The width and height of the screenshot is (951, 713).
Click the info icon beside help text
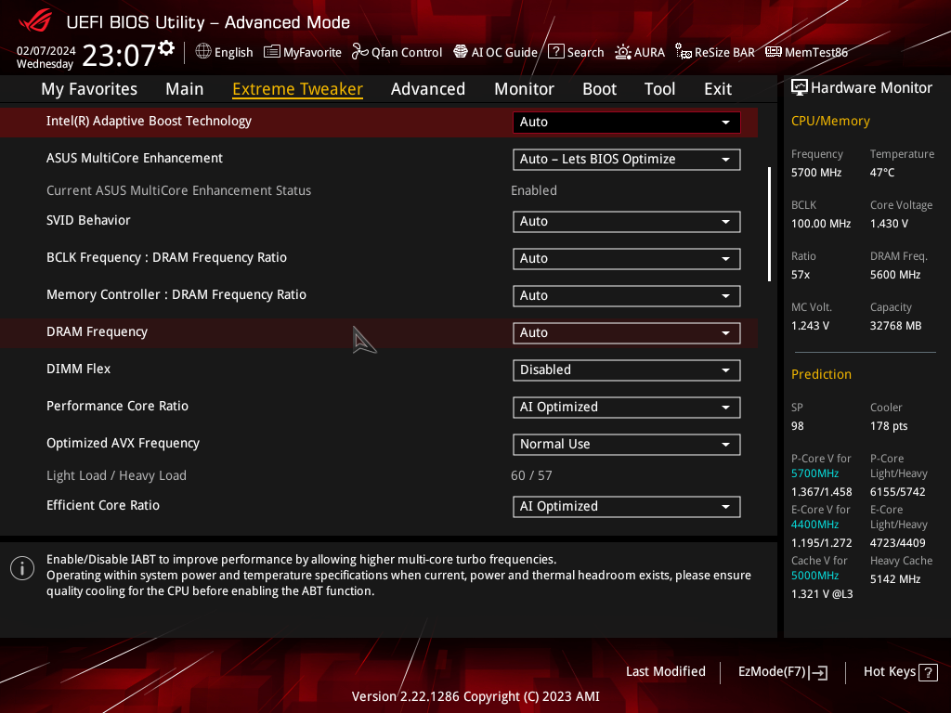tap(22, 568)
